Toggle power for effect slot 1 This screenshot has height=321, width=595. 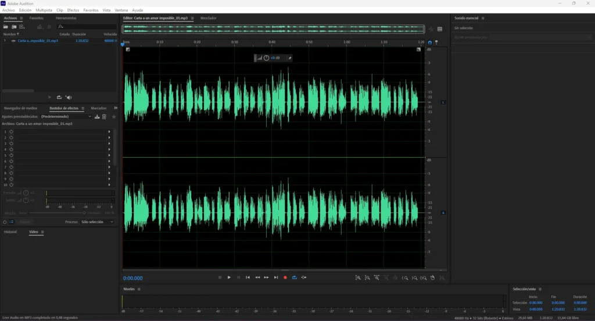click(12, 131)
